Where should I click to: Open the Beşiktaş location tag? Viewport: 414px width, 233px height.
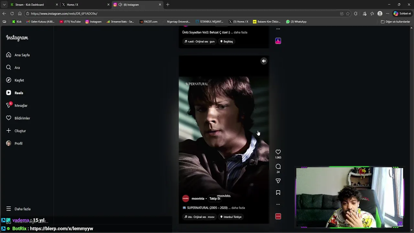226,41
